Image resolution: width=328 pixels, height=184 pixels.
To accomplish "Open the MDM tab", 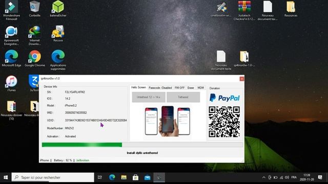I will coord(200,88).
